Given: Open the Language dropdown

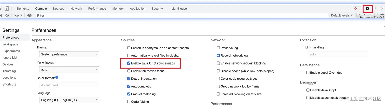Looking at the screenshot, I should pyautogui.click(x=69, y=100).
